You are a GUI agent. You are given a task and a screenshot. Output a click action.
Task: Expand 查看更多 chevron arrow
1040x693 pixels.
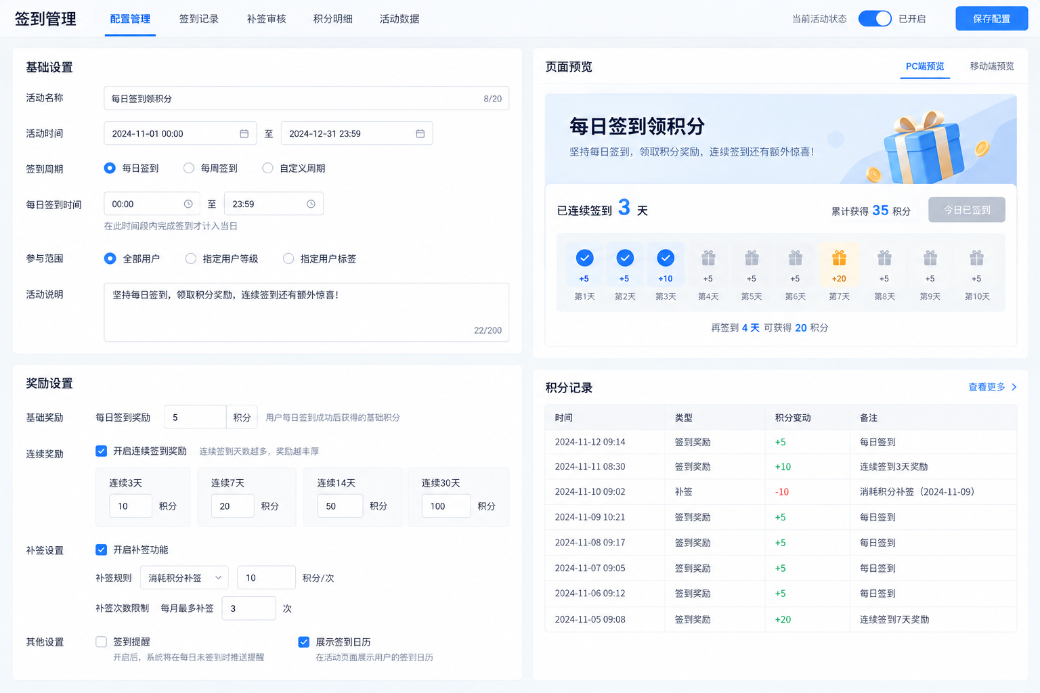1014,387
